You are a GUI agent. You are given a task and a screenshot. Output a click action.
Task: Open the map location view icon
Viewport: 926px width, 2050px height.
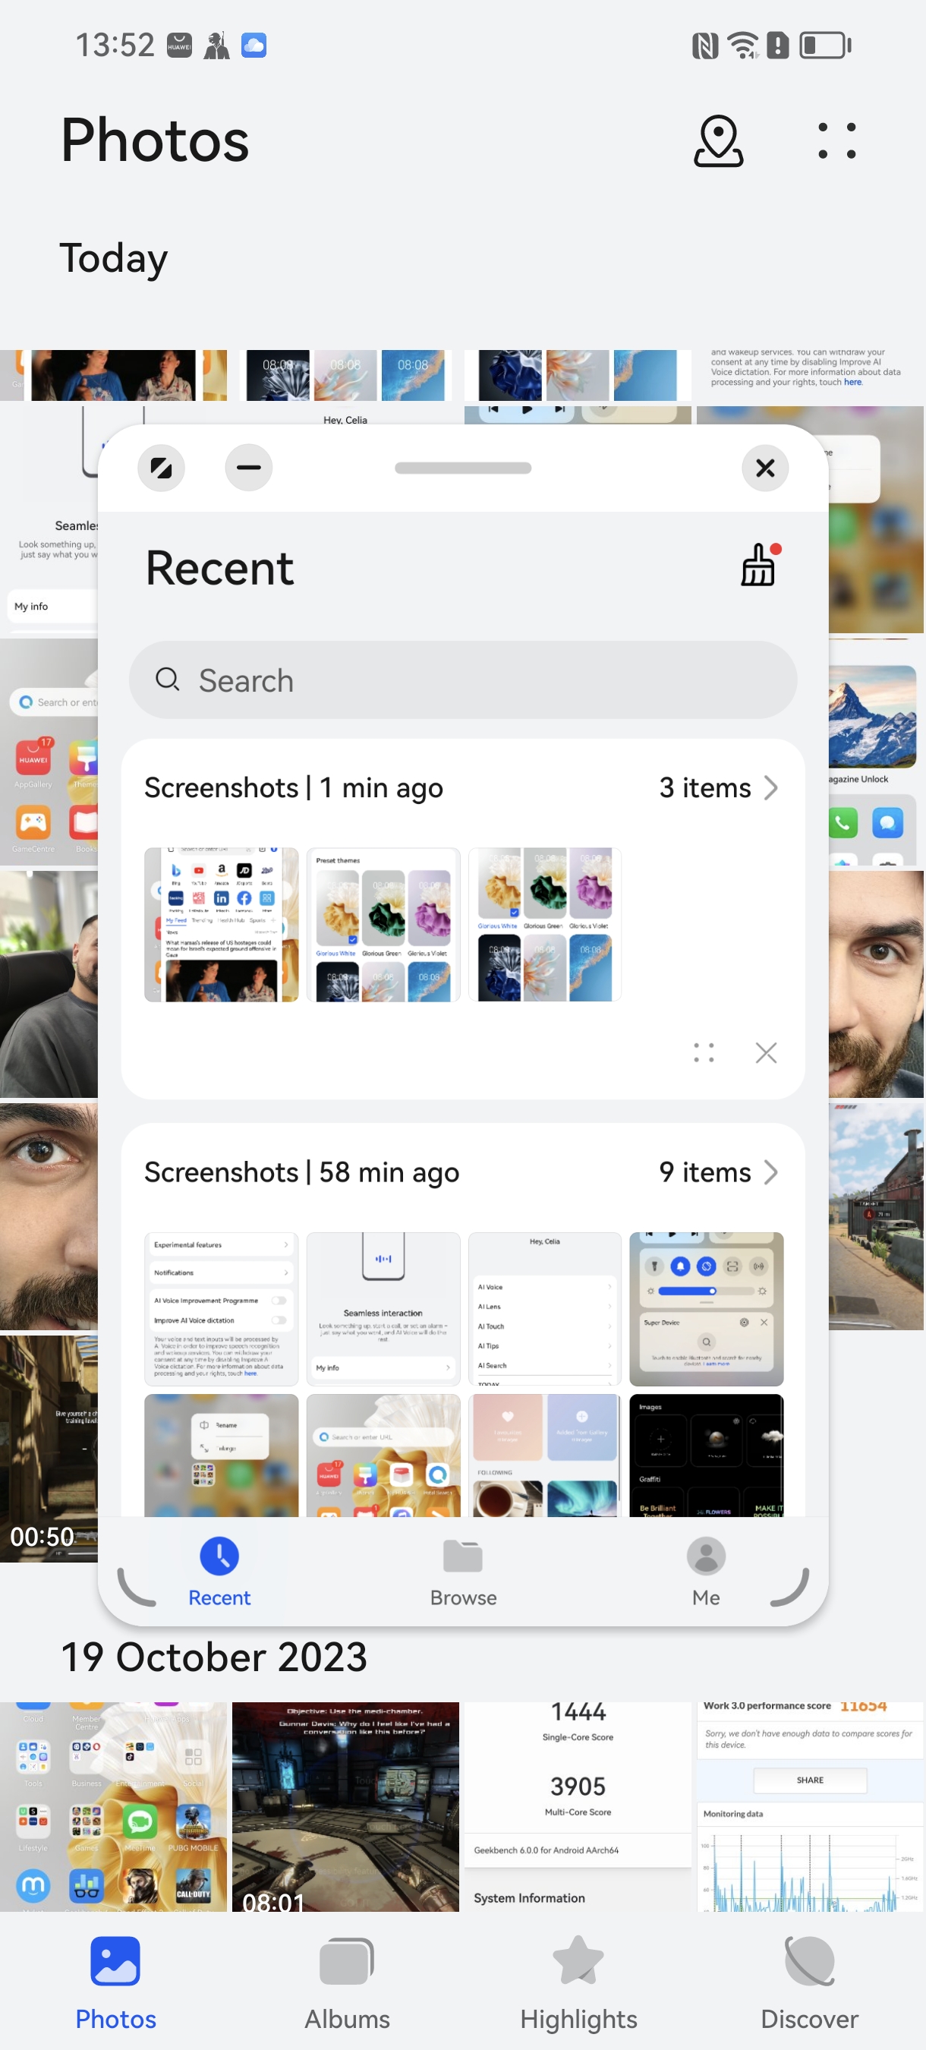[x=717, y=141]
